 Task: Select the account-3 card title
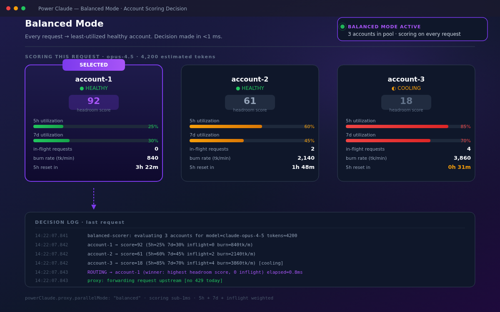(x=406, y=79)
